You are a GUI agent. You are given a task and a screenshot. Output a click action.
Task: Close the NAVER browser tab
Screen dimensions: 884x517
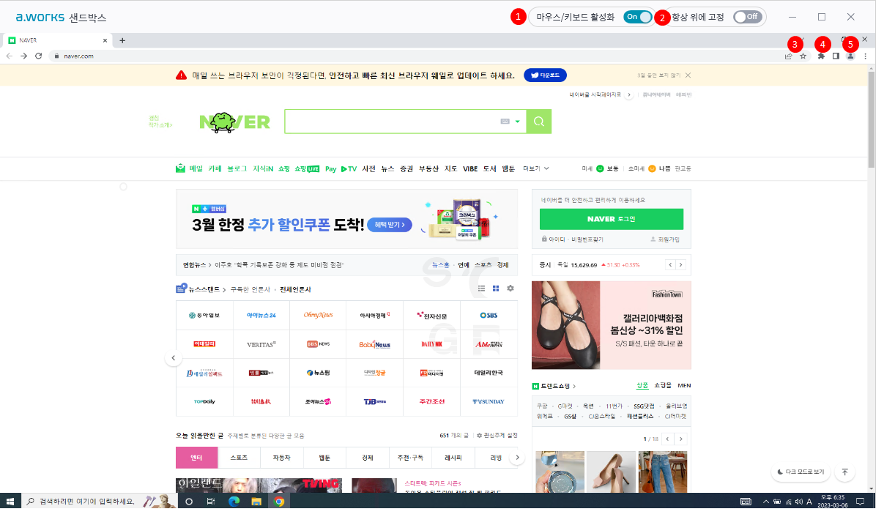point(105,40)
